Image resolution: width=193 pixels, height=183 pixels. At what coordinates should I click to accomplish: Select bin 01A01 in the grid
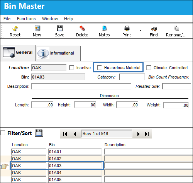point(75,152)
